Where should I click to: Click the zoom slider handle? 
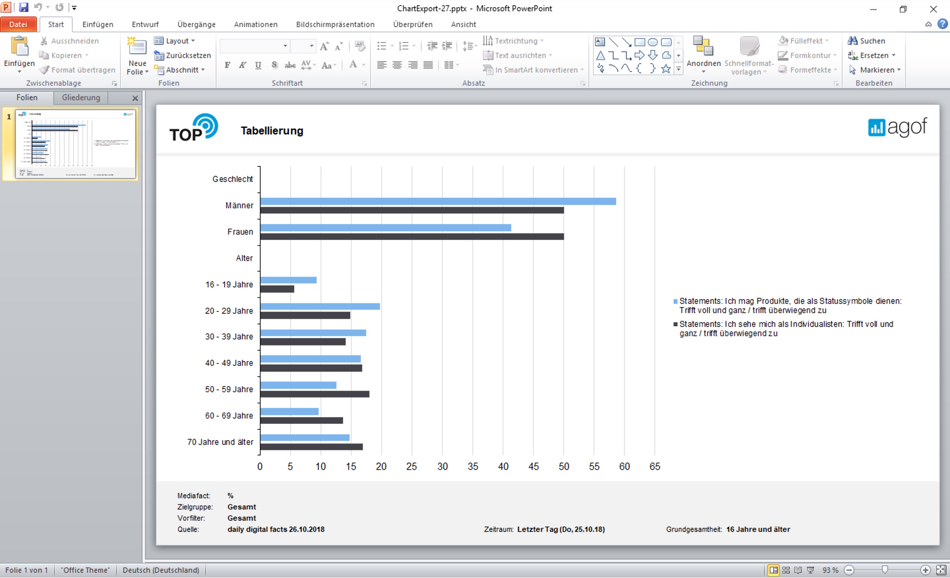tap(885, 570)
